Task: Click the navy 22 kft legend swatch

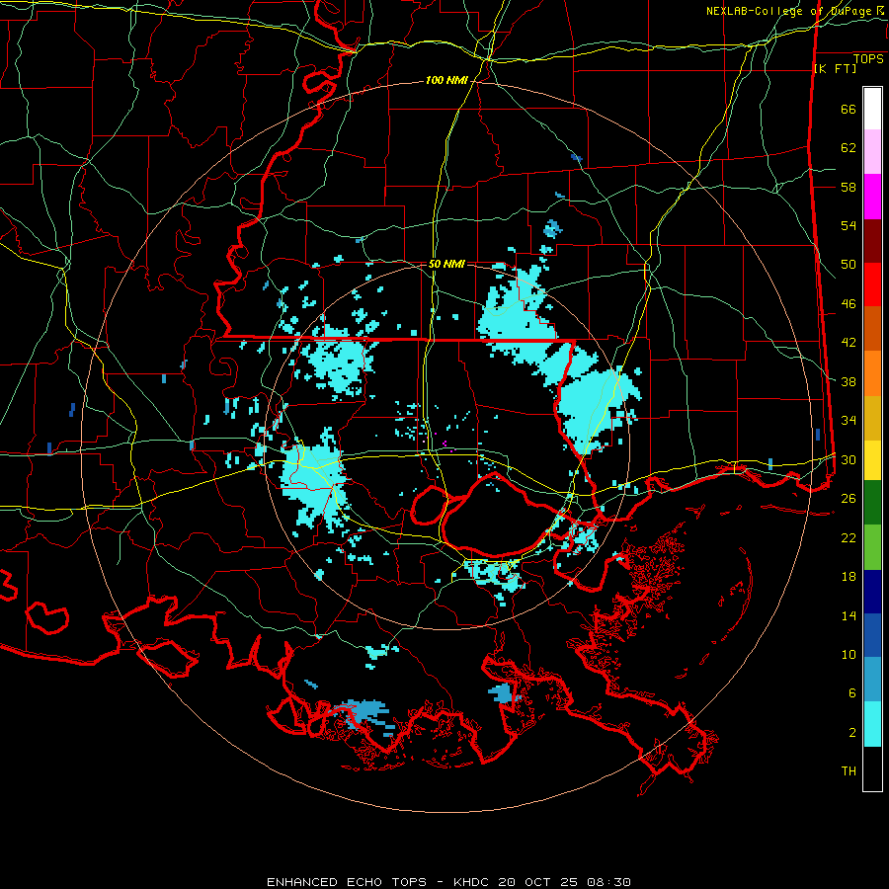Action: (872, 592)
